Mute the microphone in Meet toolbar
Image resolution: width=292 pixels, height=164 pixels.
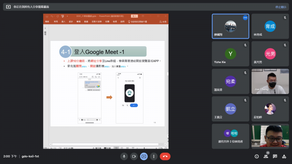124,156
